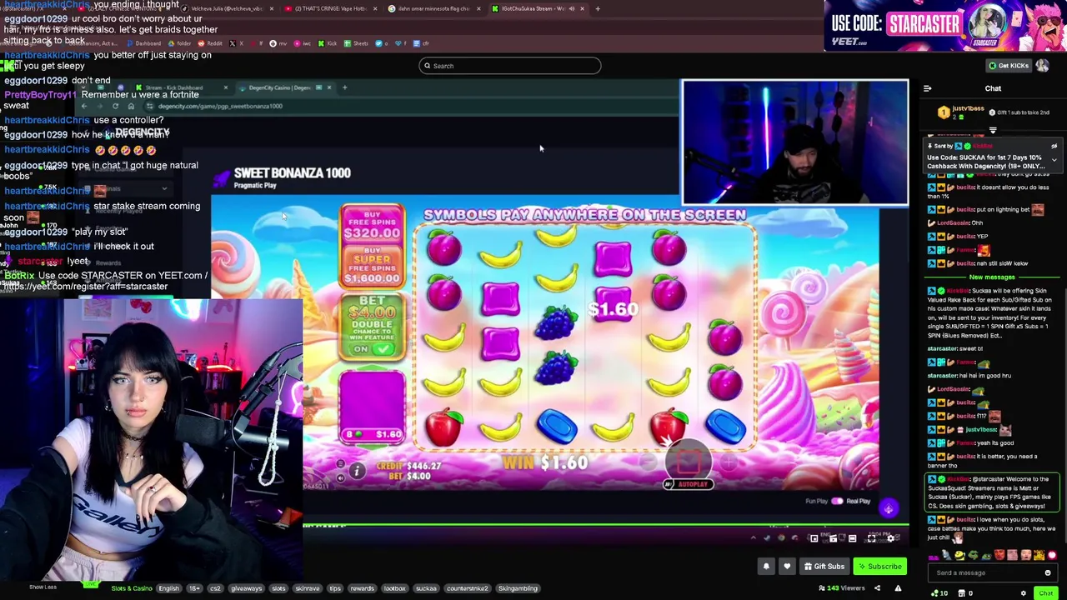Click the green Chat send button
This screenshot has width=1067, height=600.
tap(1045, 593)
